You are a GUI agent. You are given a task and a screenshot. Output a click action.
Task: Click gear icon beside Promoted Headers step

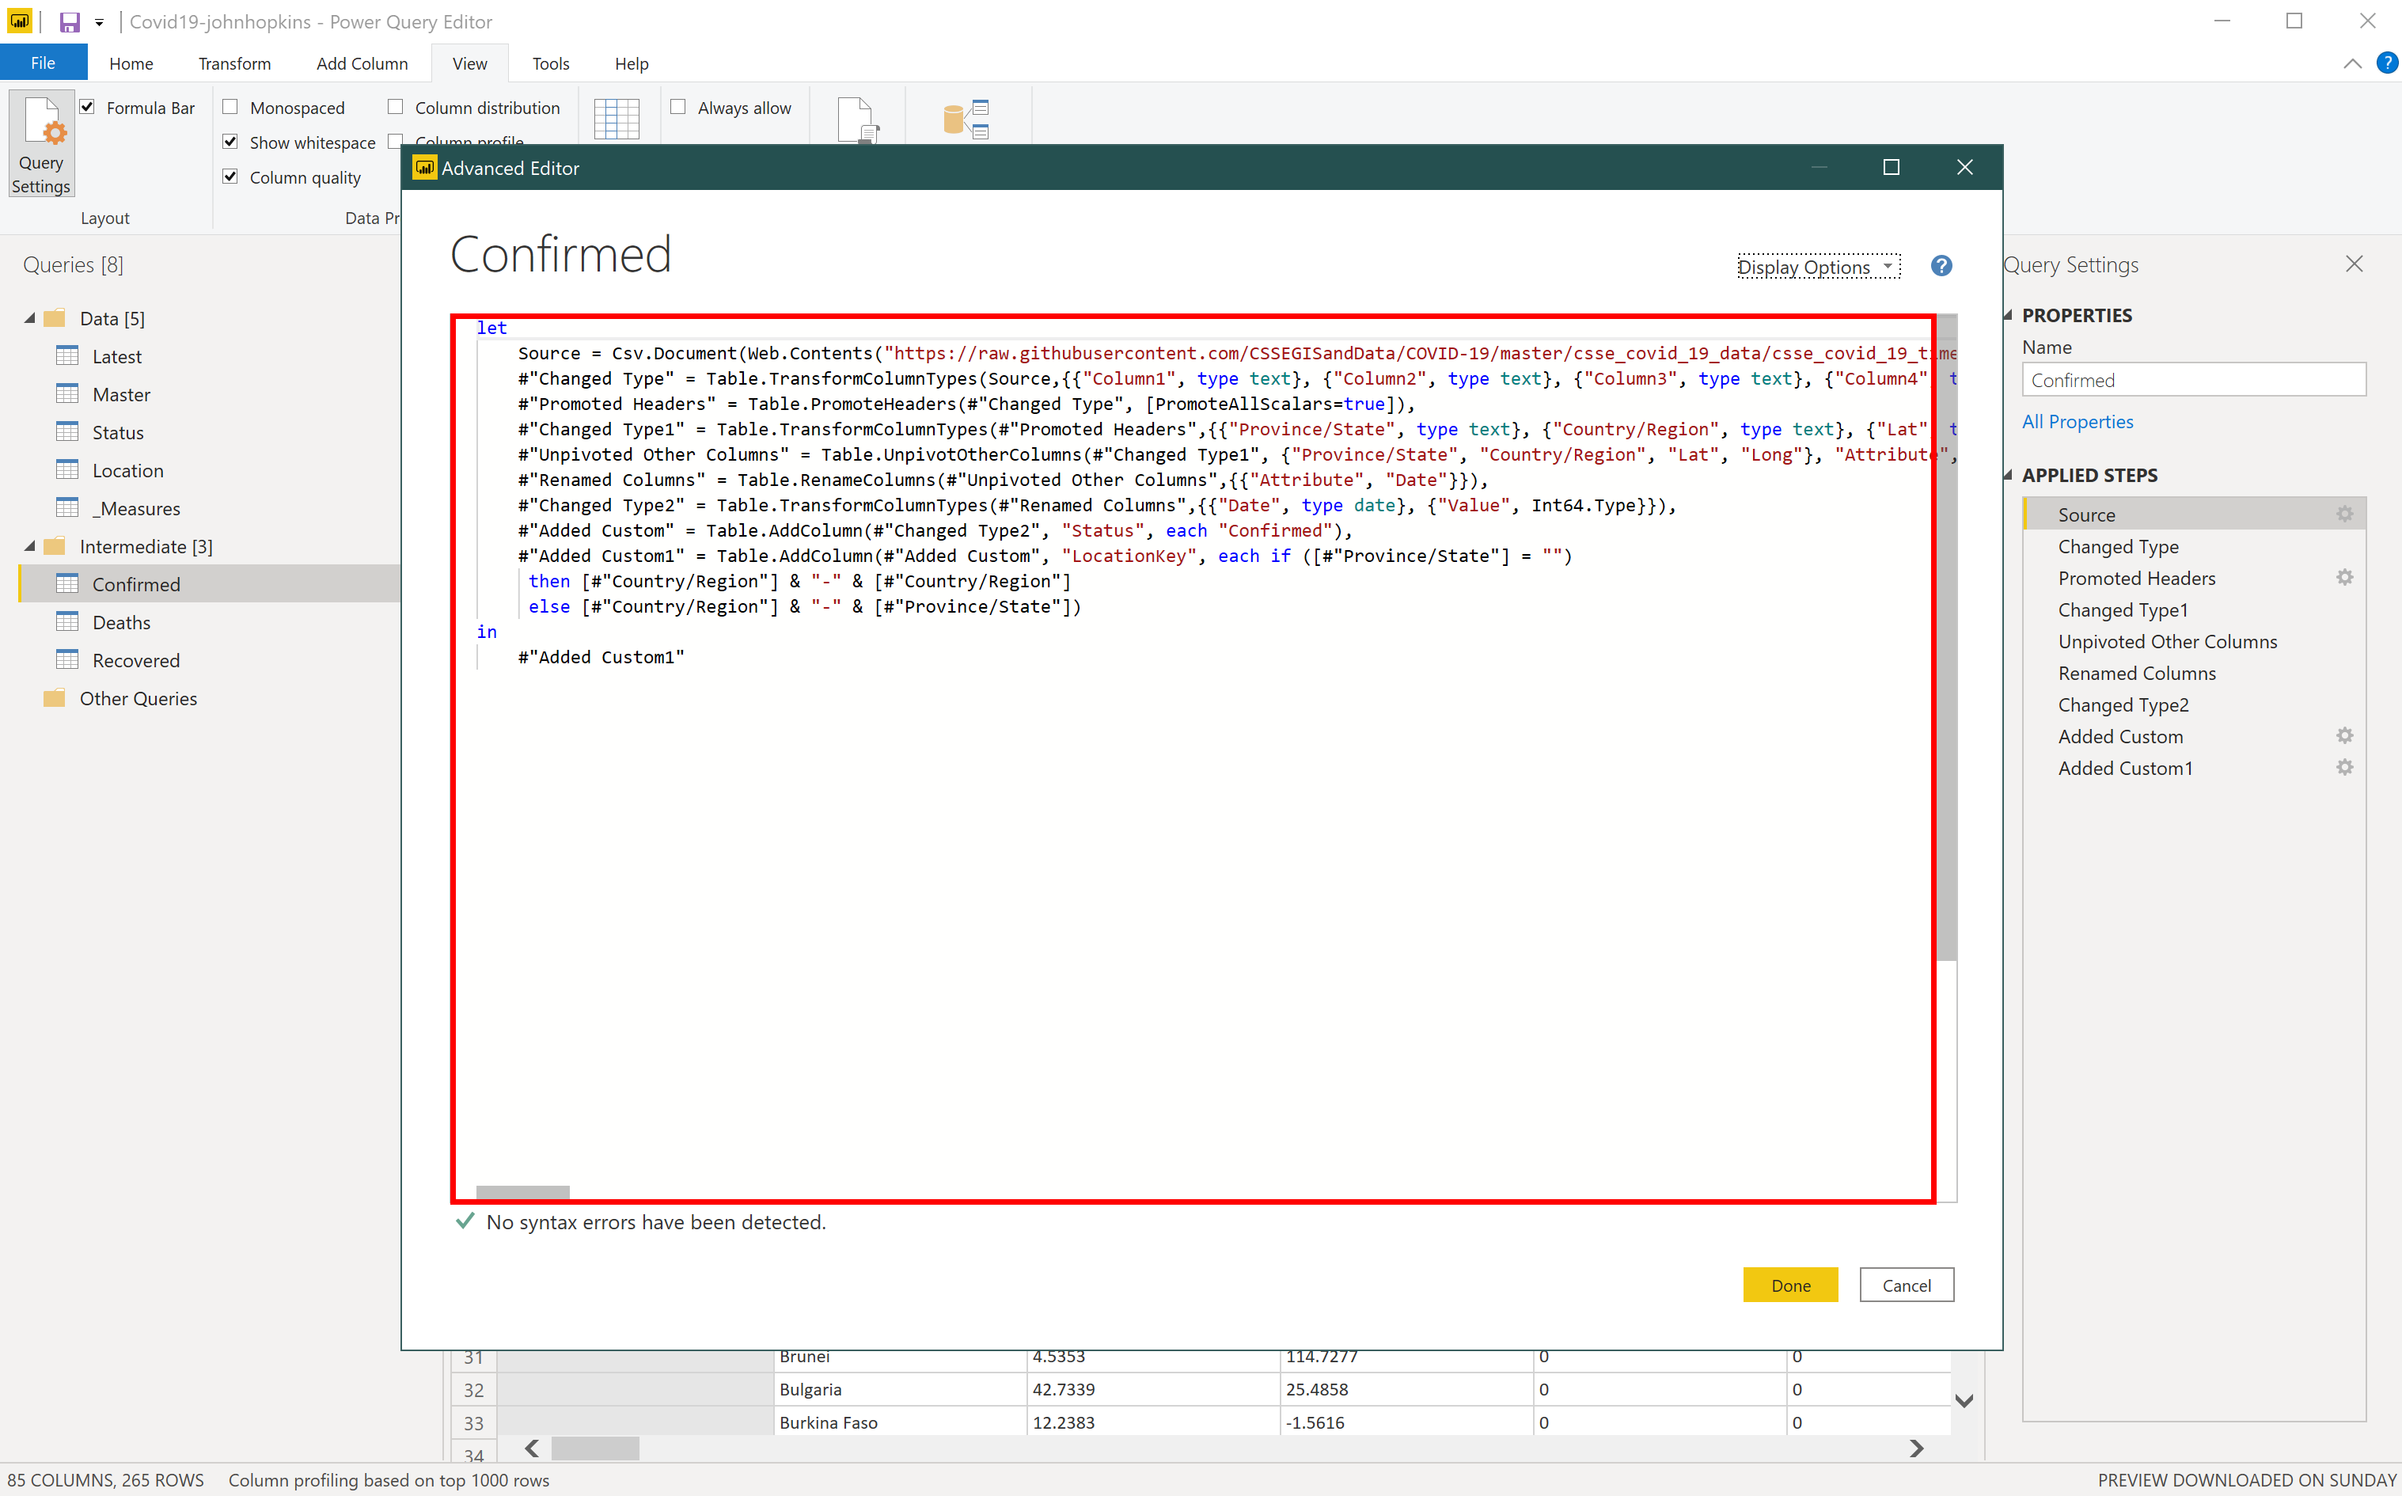coord(2343,577)
